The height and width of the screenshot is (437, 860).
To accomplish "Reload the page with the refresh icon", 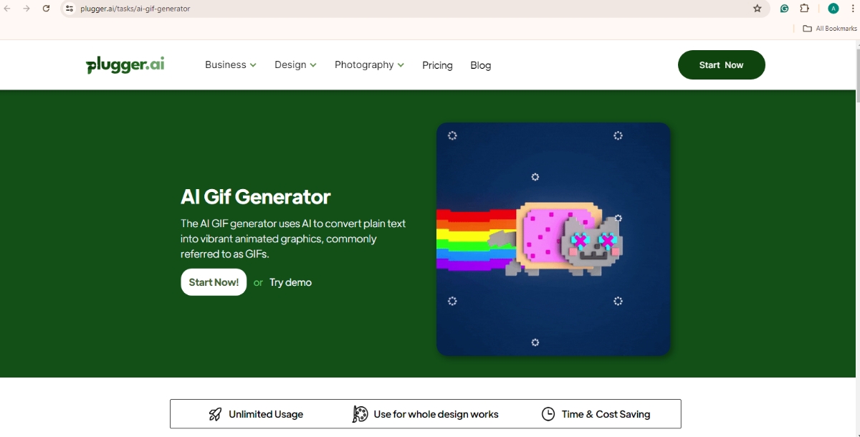I will point(46,9).
